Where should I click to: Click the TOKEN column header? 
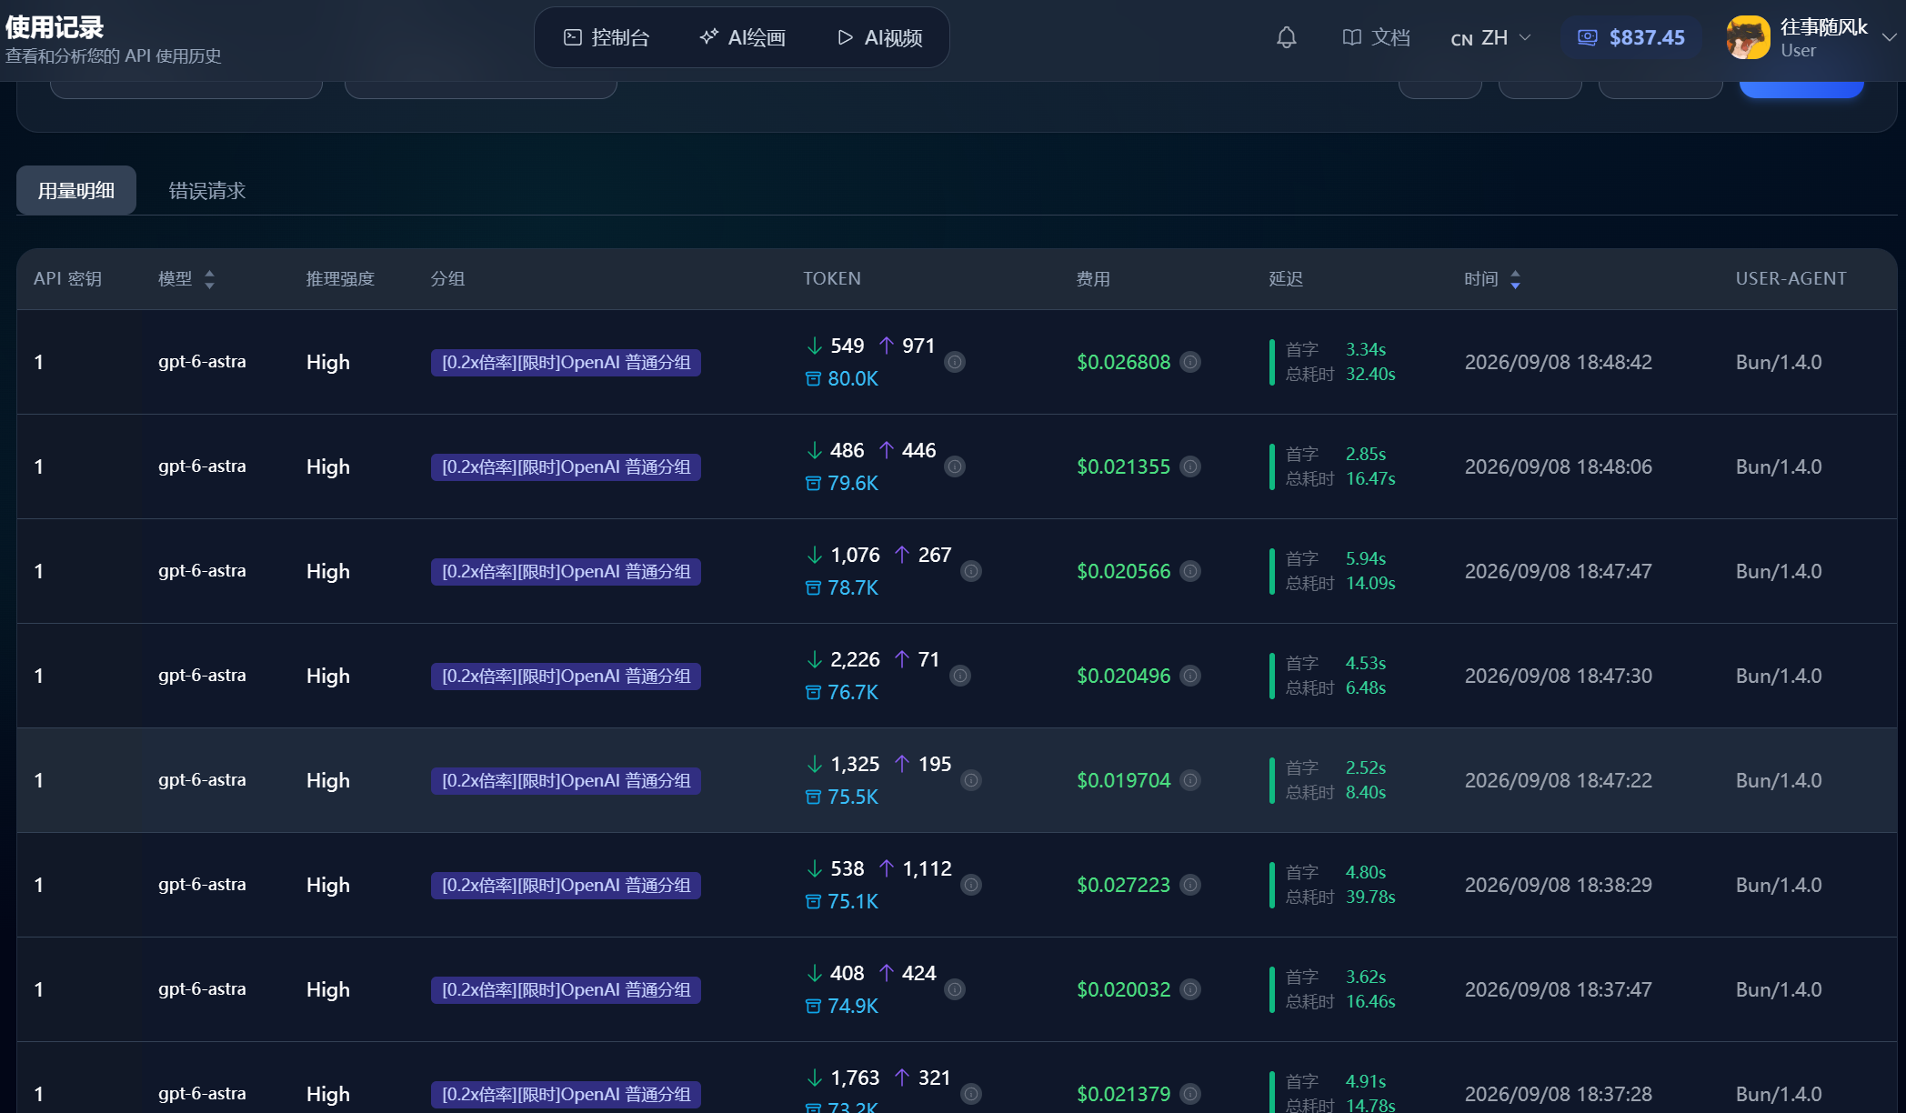click(x=832, y=278)
